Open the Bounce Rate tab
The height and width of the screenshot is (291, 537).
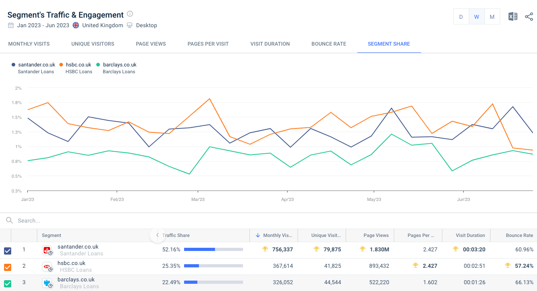[x=329, y=44]
